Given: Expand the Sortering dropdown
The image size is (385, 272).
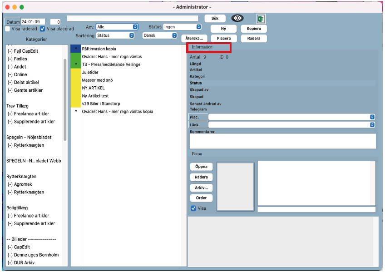Looking at the screenshot, I should click(116, 35).
